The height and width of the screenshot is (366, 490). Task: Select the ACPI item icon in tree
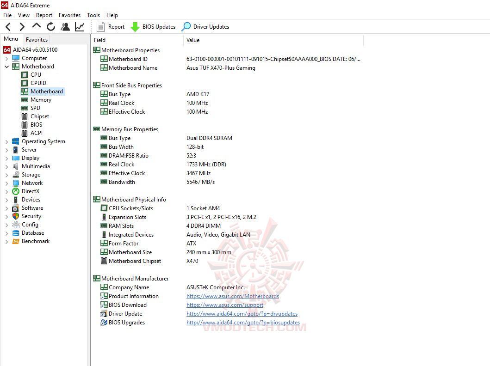point(25,133)
